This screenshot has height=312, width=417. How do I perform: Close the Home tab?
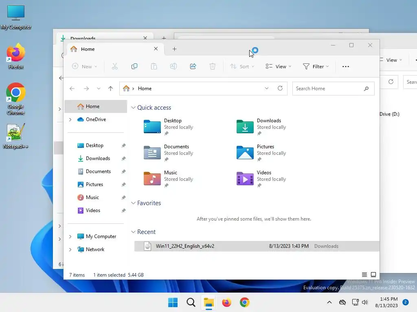pos(156,49)
